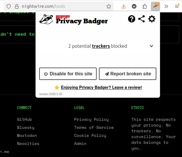182x157 pixels.
Task: Bookmark this page with the star icon
Action: [x=109, y=6]
